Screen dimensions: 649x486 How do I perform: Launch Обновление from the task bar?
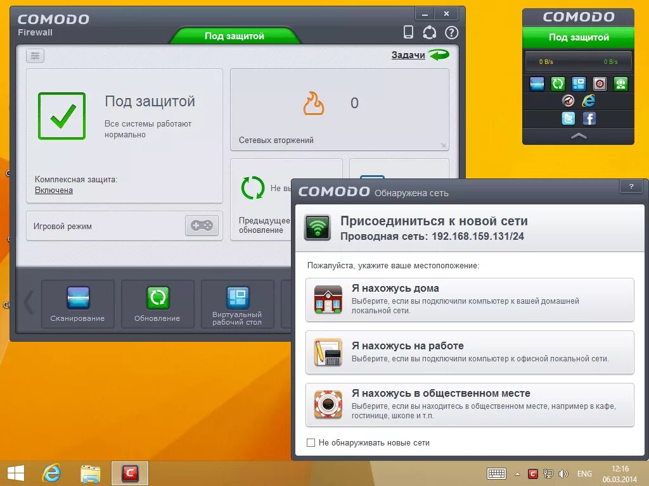click(x=157, y=304)
